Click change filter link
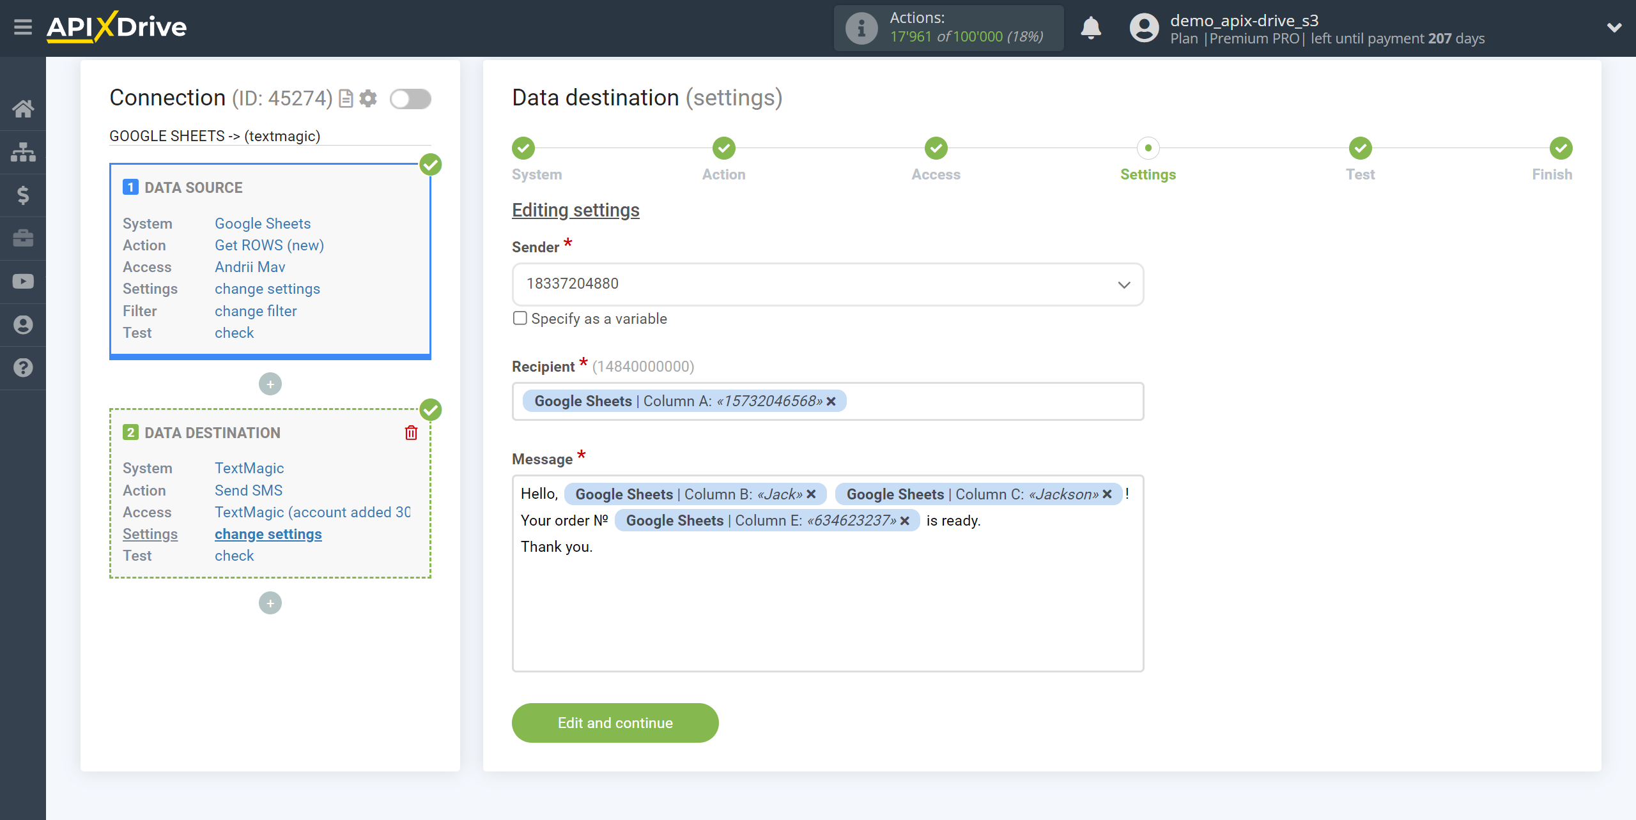 click(256, 311)
